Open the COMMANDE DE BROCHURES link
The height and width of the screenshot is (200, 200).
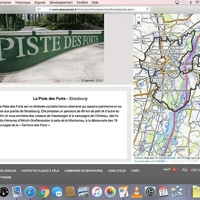click(x=84, y=171)
